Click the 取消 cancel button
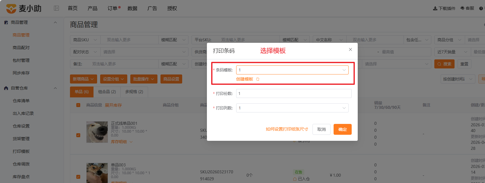The height and width of the screenshot is (183, 485). point(322,129)
